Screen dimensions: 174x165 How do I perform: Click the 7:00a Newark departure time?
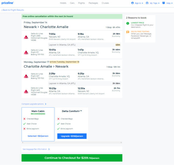click(x=52, y=34)
